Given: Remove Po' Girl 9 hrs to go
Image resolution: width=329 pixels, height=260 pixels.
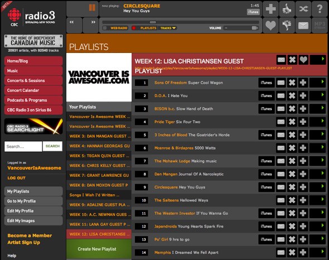Looking at the screenshot, I should tap(292, 239).
